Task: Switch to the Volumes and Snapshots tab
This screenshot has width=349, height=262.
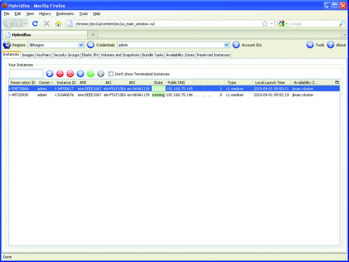Action: click(x=120, y=55)
